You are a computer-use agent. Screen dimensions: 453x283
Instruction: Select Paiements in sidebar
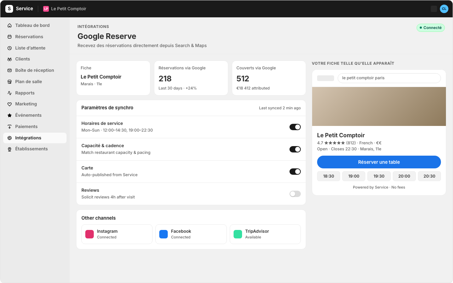(35, 127)
